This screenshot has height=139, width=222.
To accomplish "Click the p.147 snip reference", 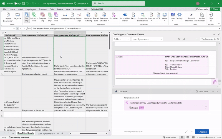I will (142, 108).
